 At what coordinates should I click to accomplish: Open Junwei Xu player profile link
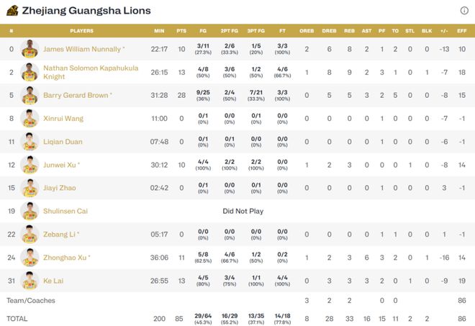(x=61, y=165)
